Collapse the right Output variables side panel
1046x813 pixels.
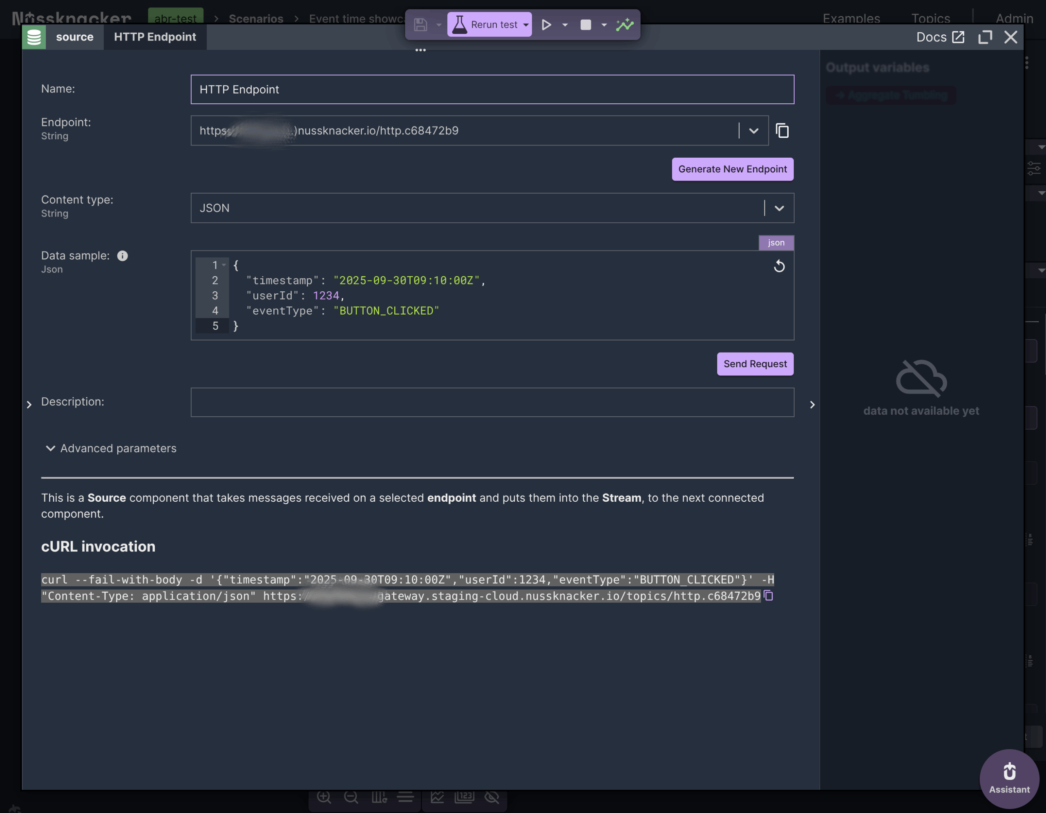pos(812,404)
